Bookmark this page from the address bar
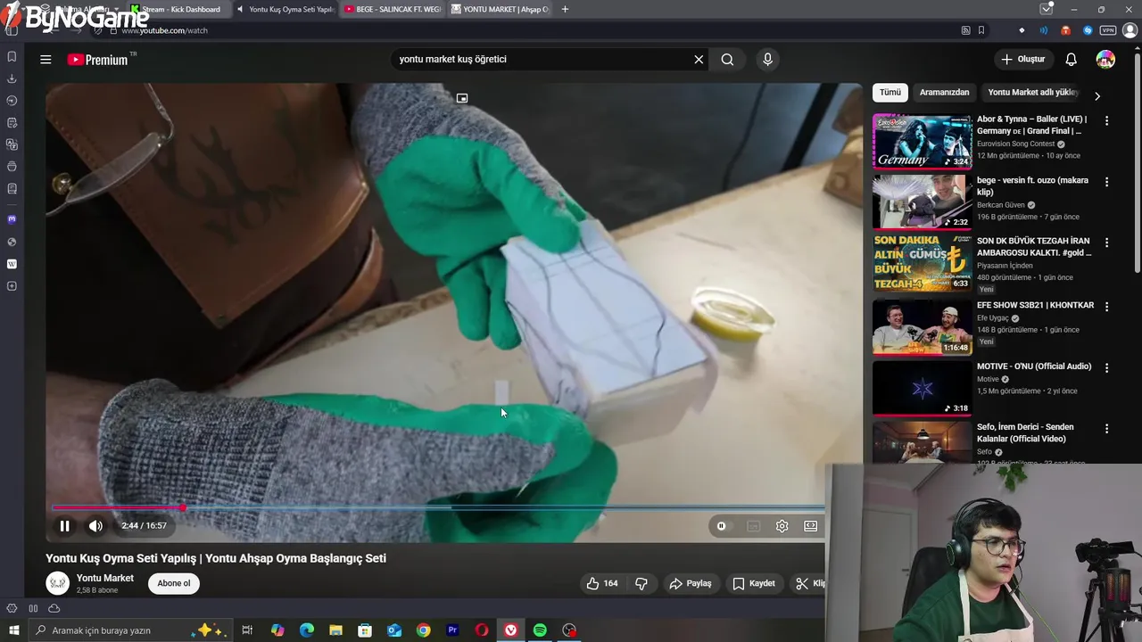 [981, 30]
